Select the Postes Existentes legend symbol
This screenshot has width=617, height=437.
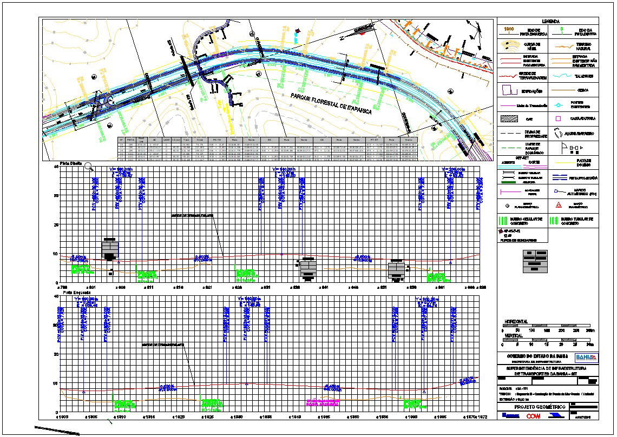tap(558, 105)
